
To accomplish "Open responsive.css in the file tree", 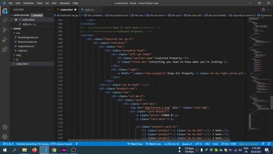I will point(26,46).
